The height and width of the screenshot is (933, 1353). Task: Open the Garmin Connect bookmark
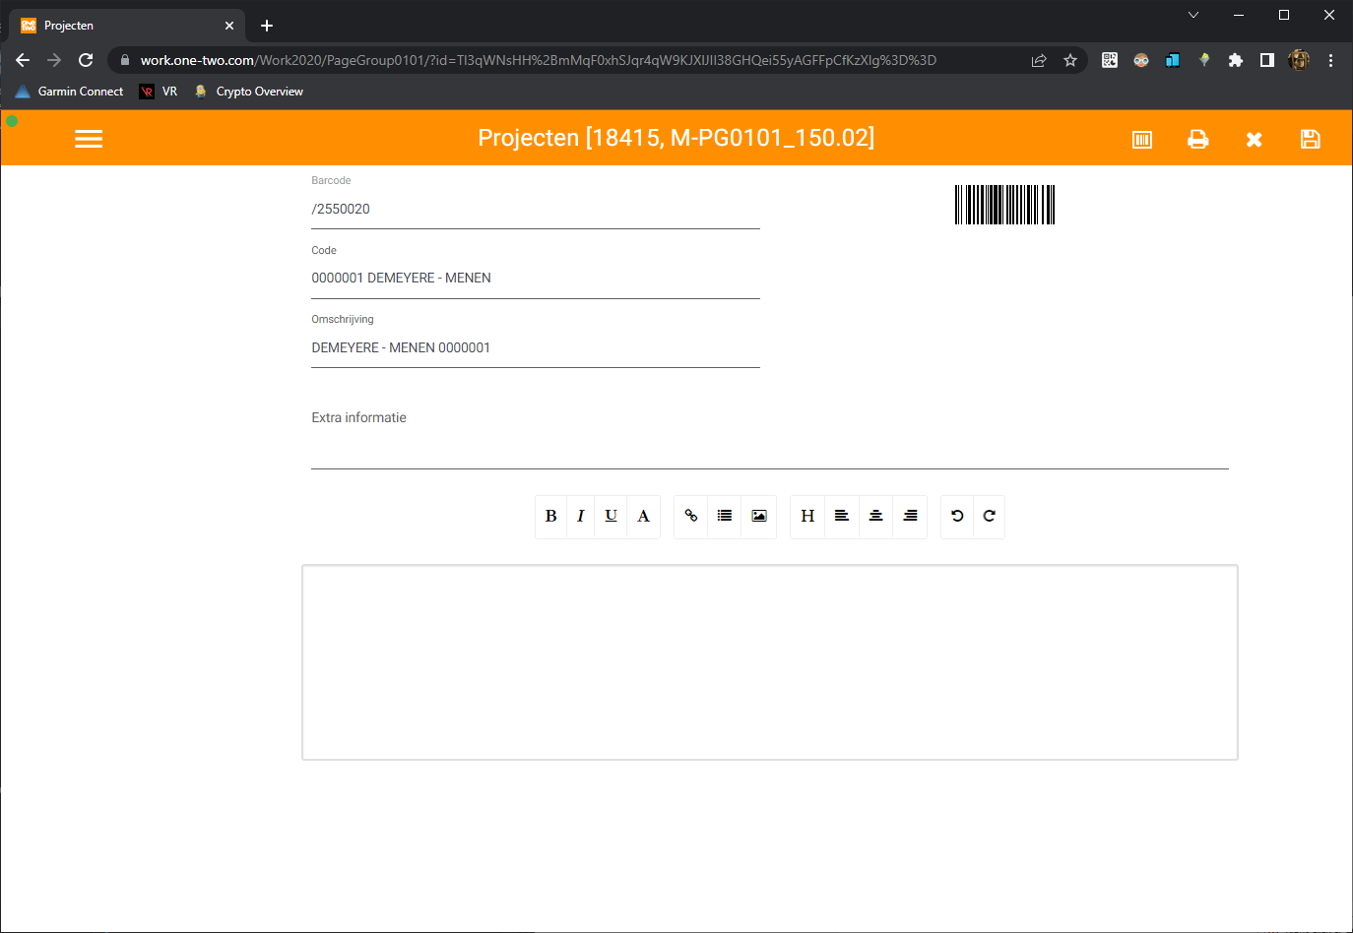pos(70,92)
